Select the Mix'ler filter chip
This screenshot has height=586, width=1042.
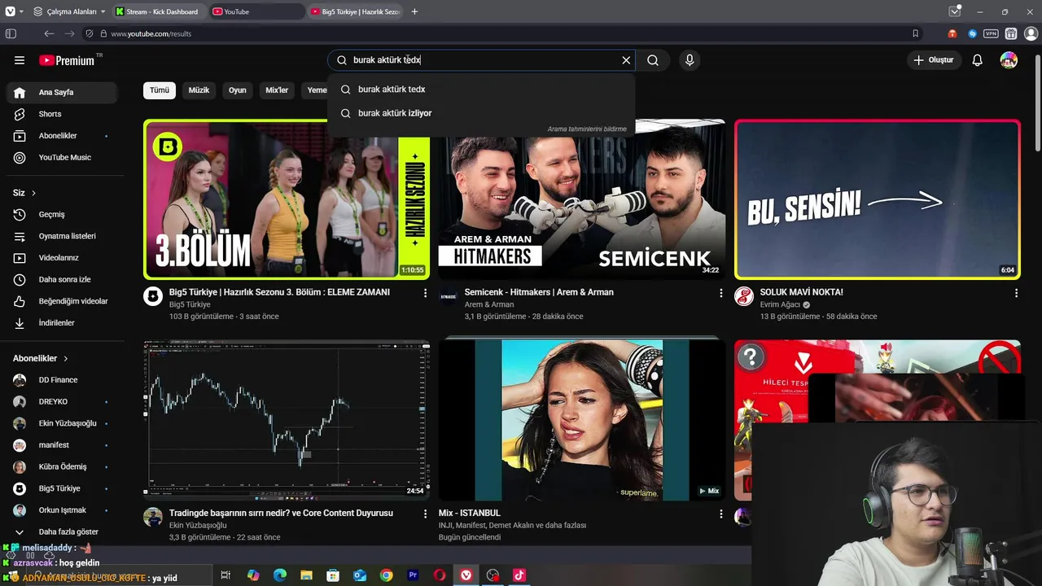(x=277, y=90)
